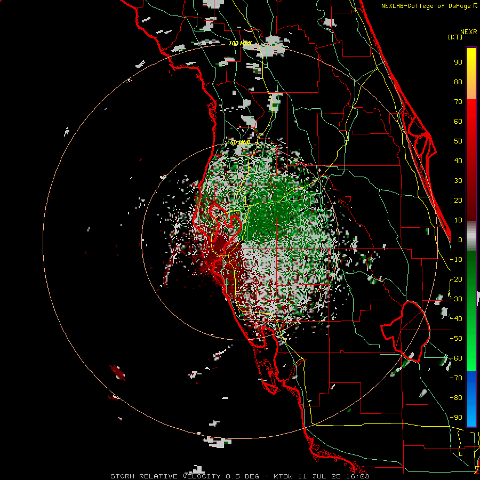Click the 20 value on the velocity scale
Image resolution: width=480 pixels, height=480 pixels.
[x=458, y=200]
